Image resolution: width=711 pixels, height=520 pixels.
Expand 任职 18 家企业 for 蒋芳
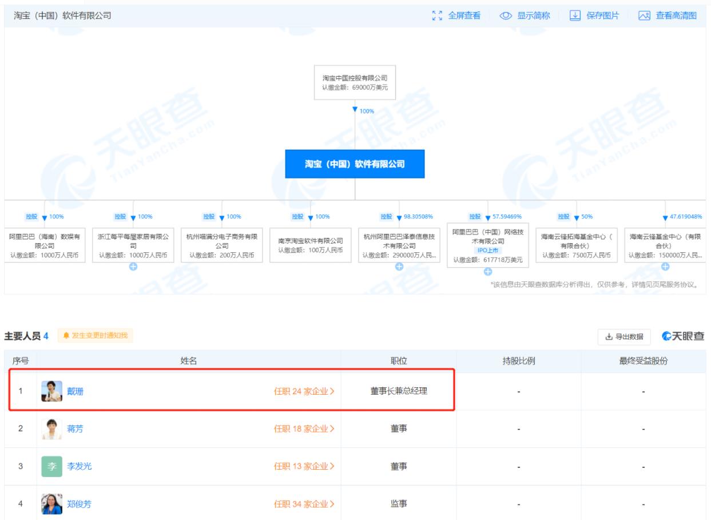click(x=305, y=429)
